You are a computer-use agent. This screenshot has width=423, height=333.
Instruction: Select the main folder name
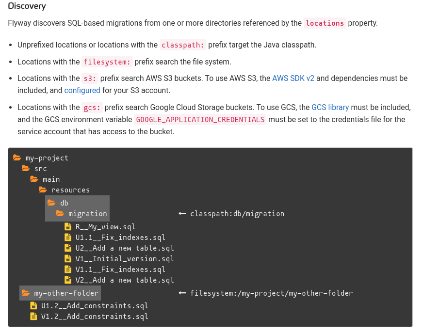pos(51,179)
